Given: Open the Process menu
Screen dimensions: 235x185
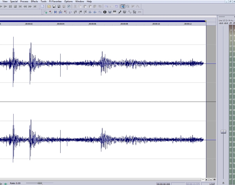Looking at the screenshot, I should point(24,1).
